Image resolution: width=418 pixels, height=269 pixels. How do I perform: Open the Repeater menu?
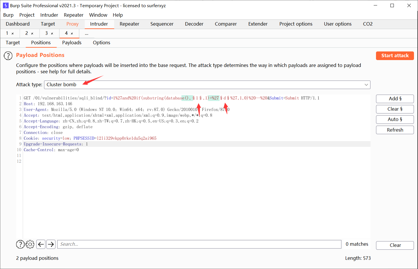click(x=74, y=15)
